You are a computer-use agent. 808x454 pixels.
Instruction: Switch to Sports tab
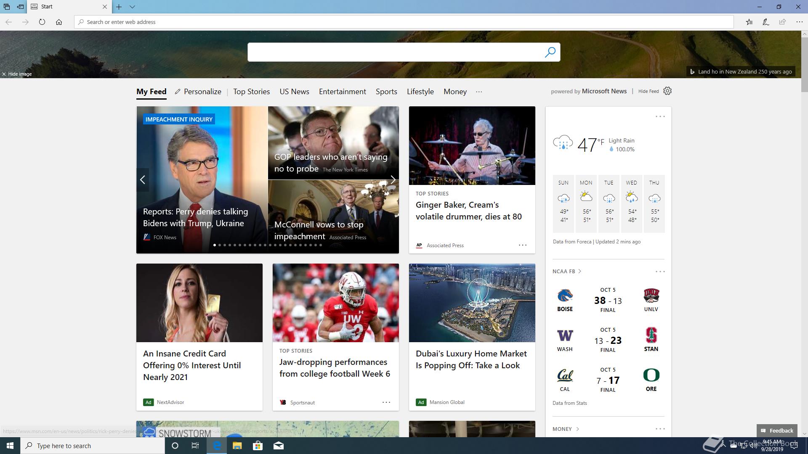pyautogui.click(x=386, y=92)
